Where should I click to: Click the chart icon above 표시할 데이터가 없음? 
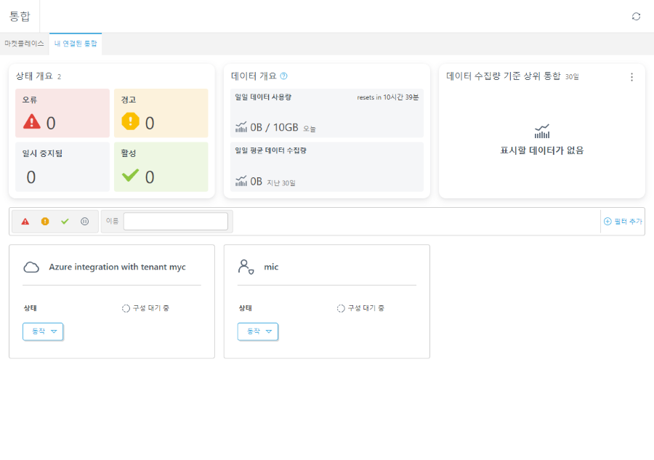[542, 132]
